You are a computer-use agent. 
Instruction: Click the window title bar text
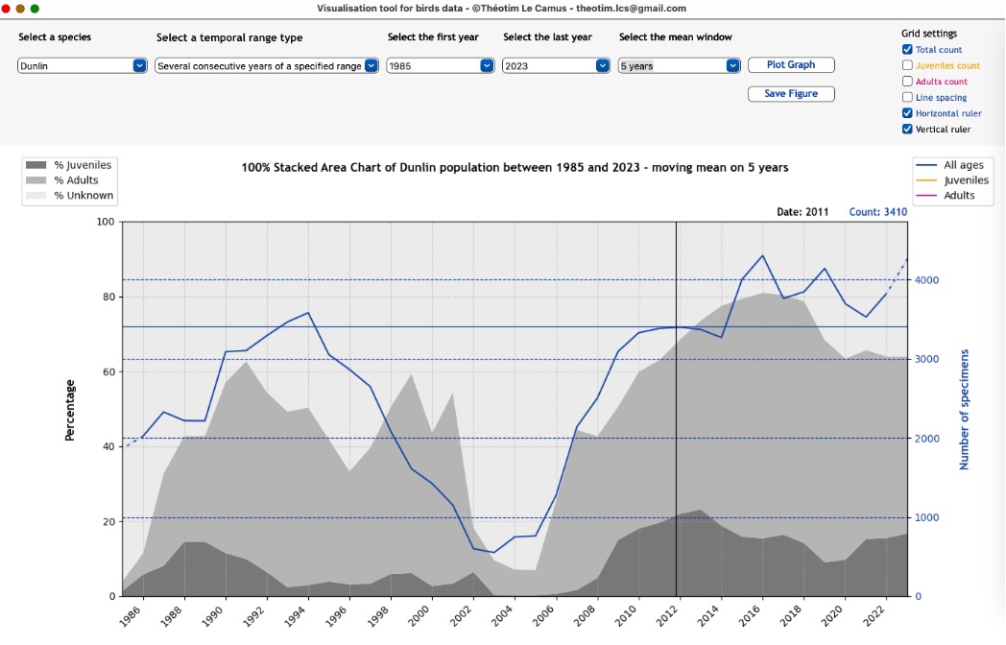(x=502, y=9)
